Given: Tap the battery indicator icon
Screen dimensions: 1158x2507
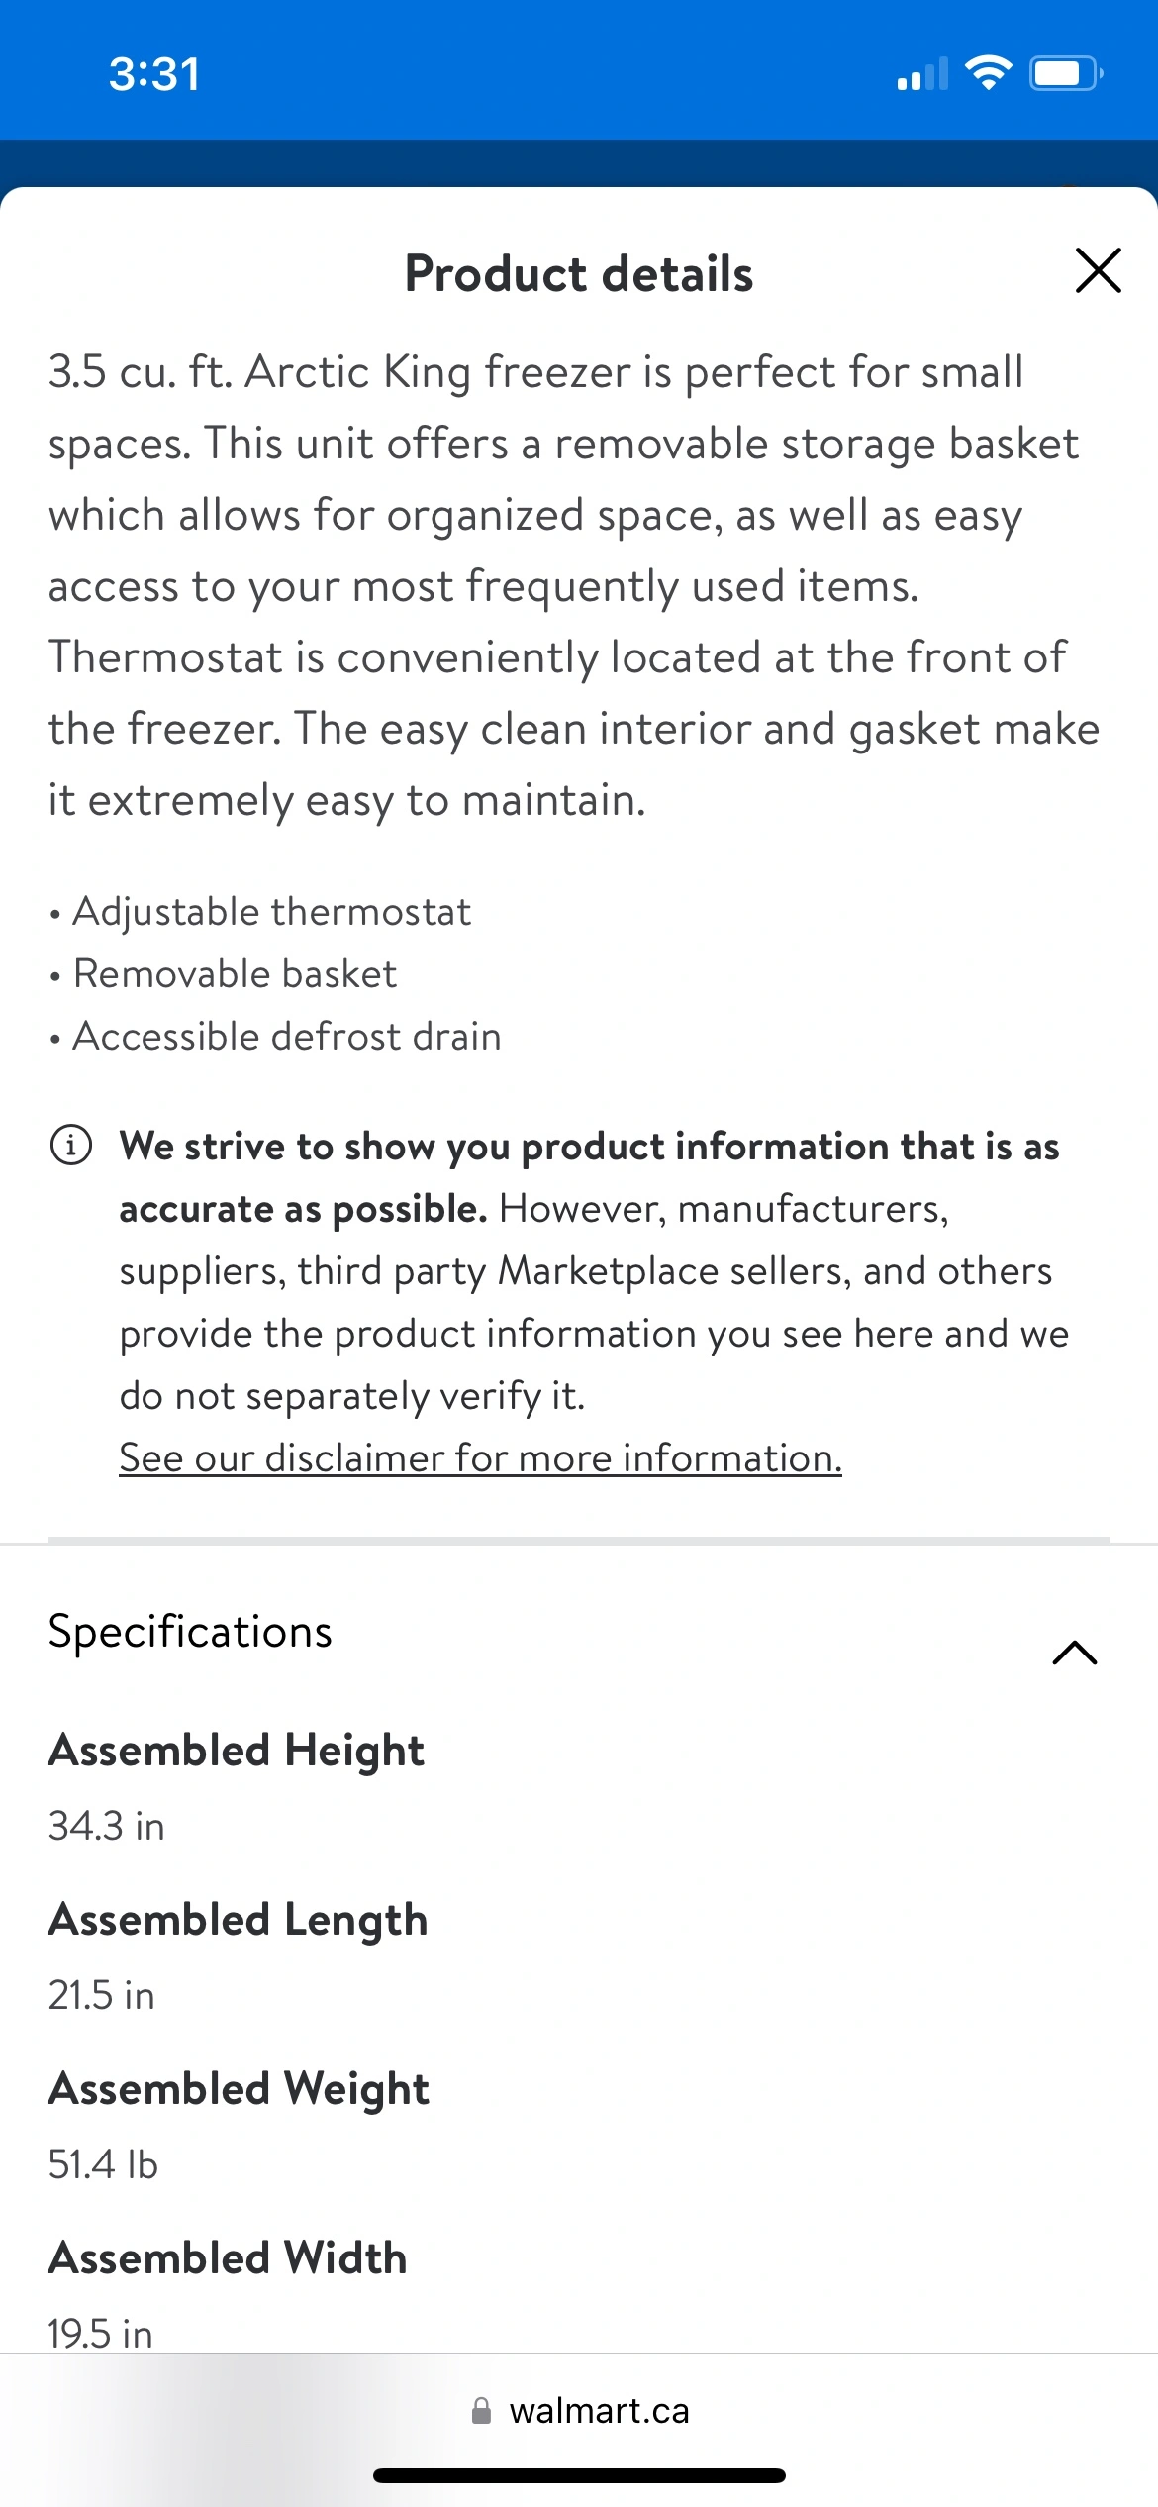Looking at the screenshot, I should tap(1067, 73).
